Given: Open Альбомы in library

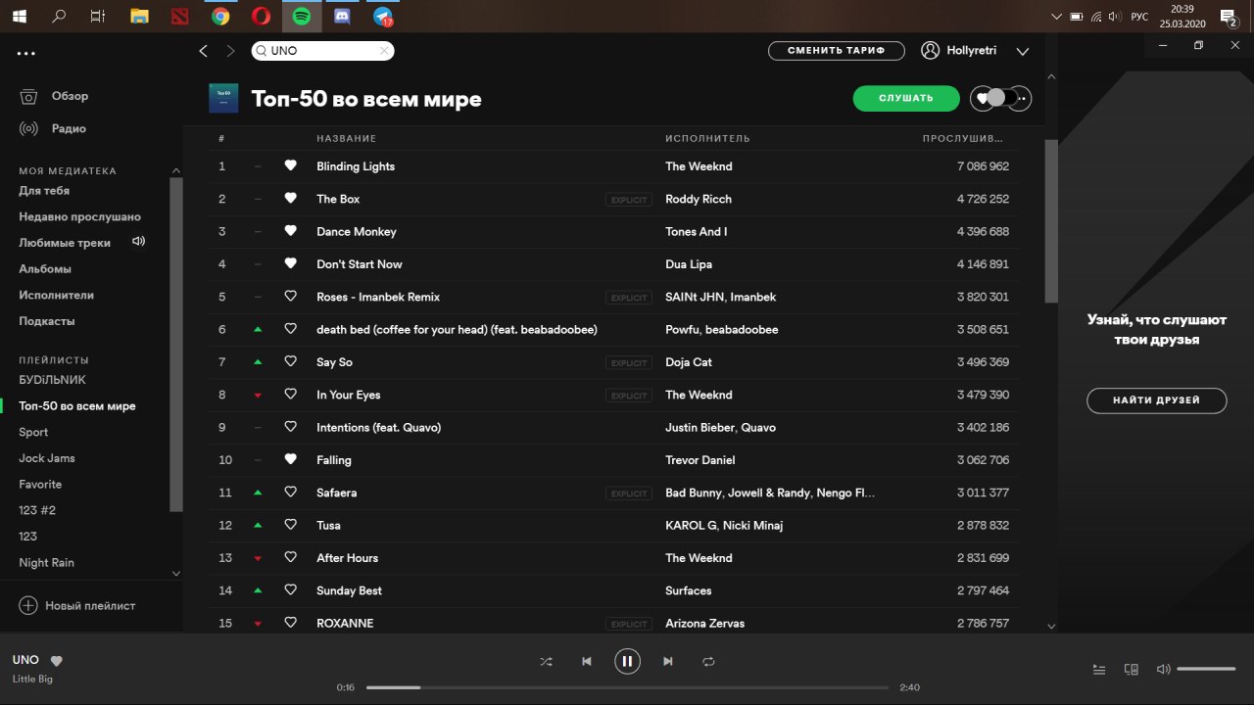Looking at the screenshot, I should tap(45, 268).
